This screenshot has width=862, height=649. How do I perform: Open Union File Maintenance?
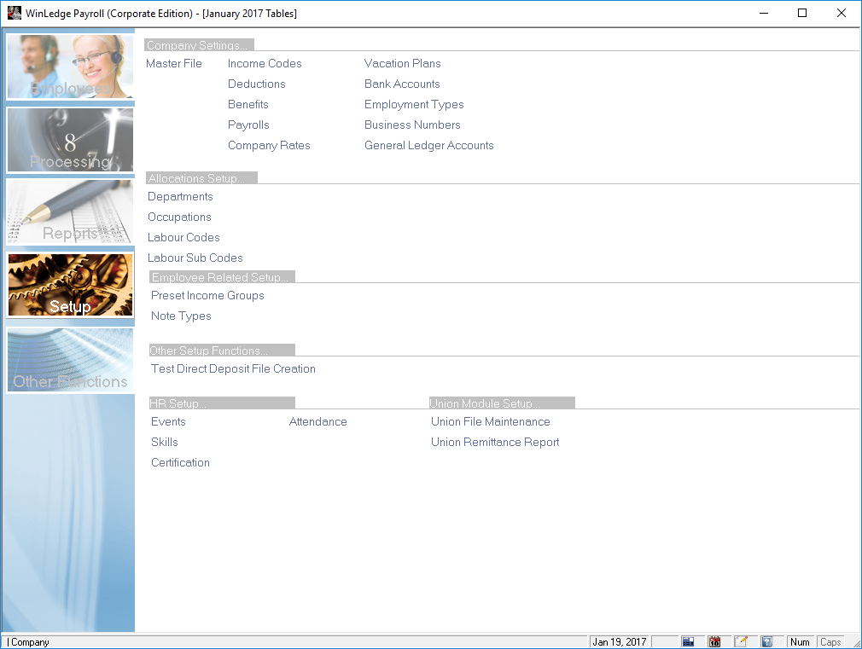click(490, 421)
